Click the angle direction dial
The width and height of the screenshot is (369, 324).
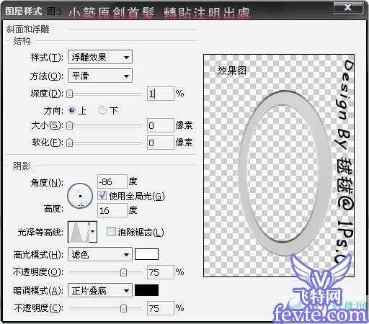pyautogui.click(x=80, y=196)
